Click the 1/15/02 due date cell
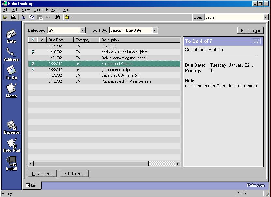Viewport: 271px width, 197px height. click(x=55, y=46)
